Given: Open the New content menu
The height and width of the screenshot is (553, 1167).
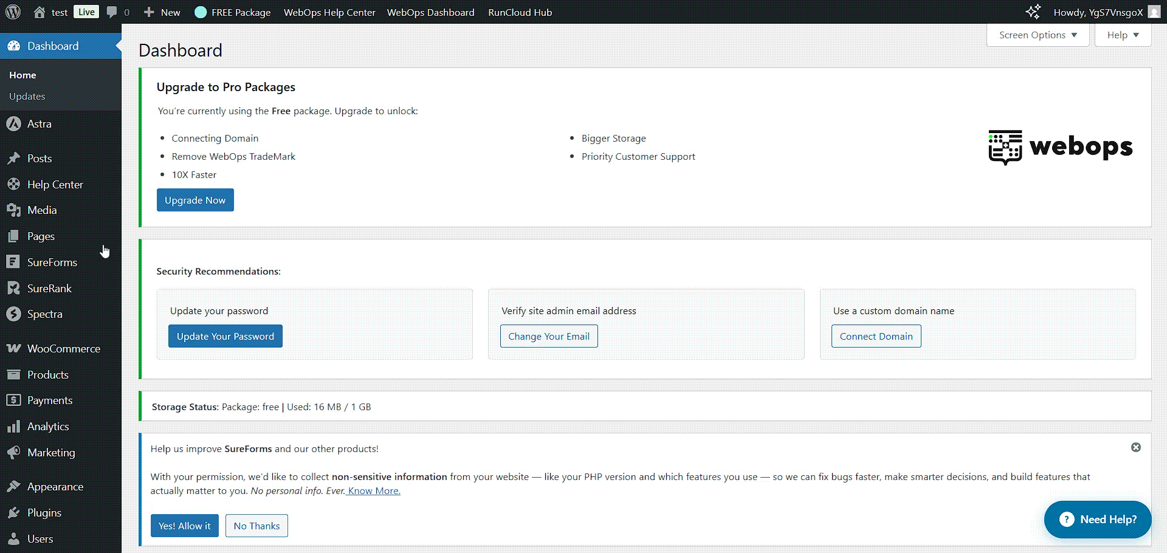Looking at the screenshot, I should coord(162,12).
